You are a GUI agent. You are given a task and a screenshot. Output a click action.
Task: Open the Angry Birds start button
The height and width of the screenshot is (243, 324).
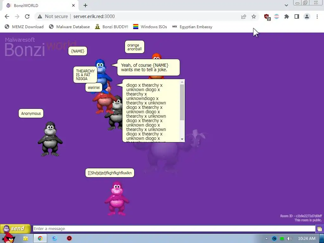point(8,238)
